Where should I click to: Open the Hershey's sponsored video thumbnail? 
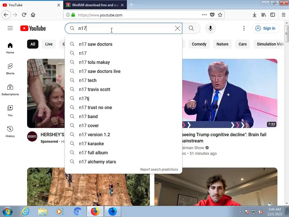pos(46,93)
